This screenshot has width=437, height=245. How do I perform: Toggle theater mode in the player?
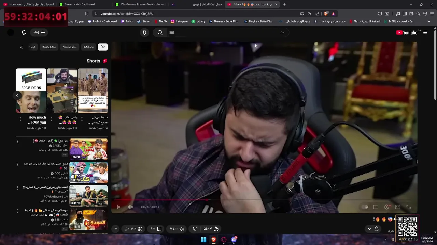[x=397, y=207]
